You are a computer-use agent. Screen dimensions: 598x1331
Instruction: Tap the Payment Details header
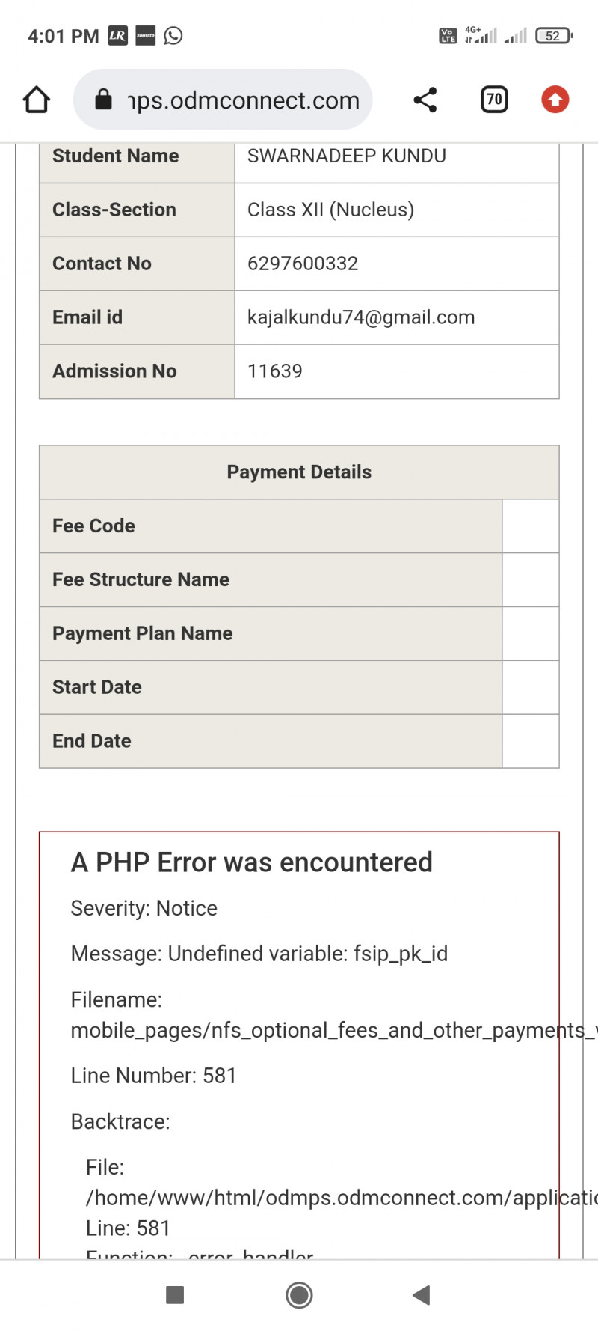(x=299, y=472)
